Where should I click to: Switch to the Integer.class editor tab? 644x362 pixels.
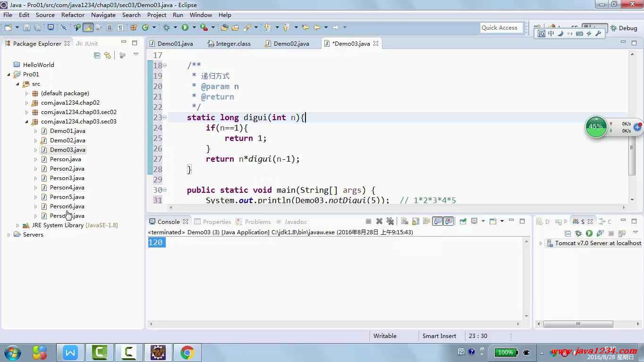(229, 43)
